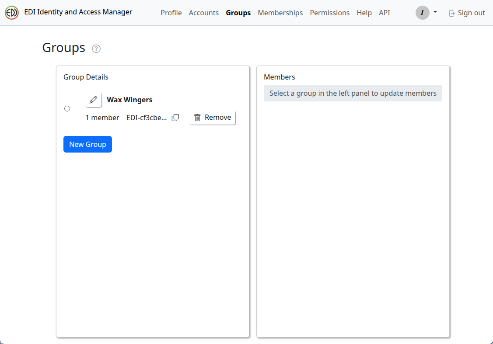The image size is (493, 344).
Task: Copy the EDI-cf3cbe group identifier
Action: [175, 118]
